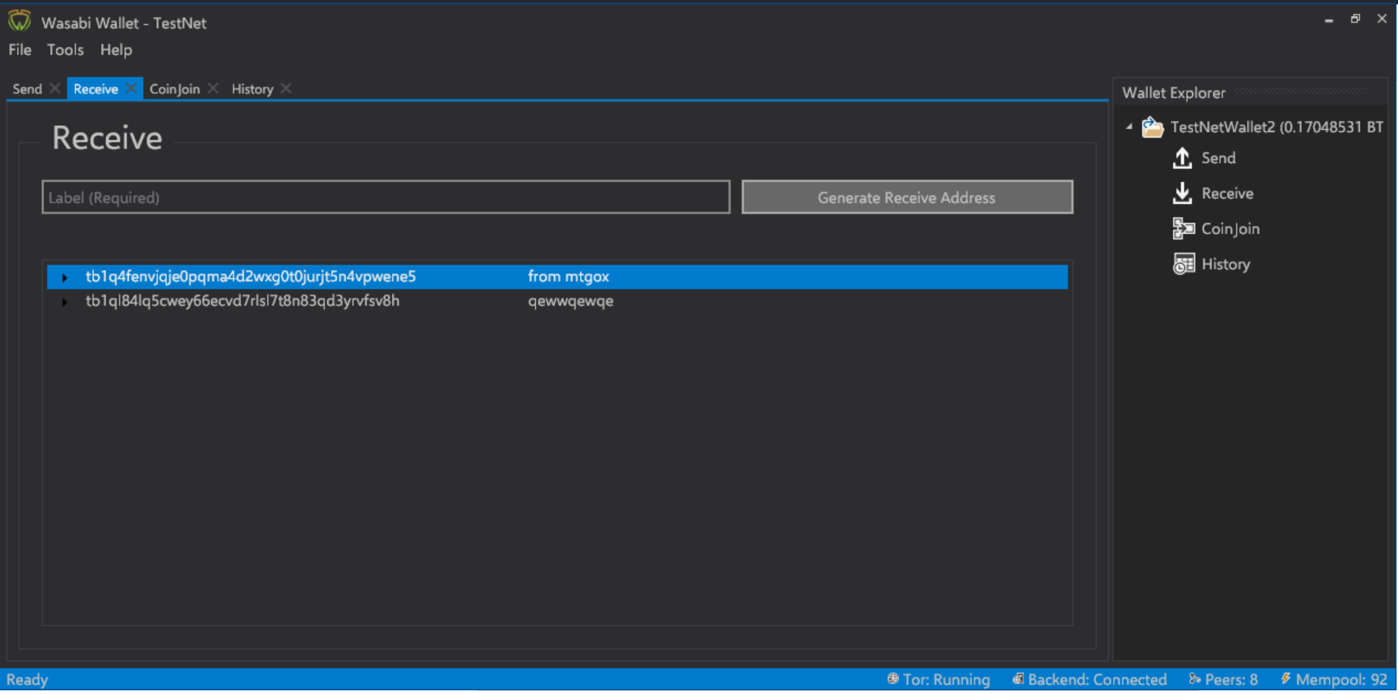Click the 'from mtgox' label
Screen dimensions: 1398x694
click(x=568, y=276)
